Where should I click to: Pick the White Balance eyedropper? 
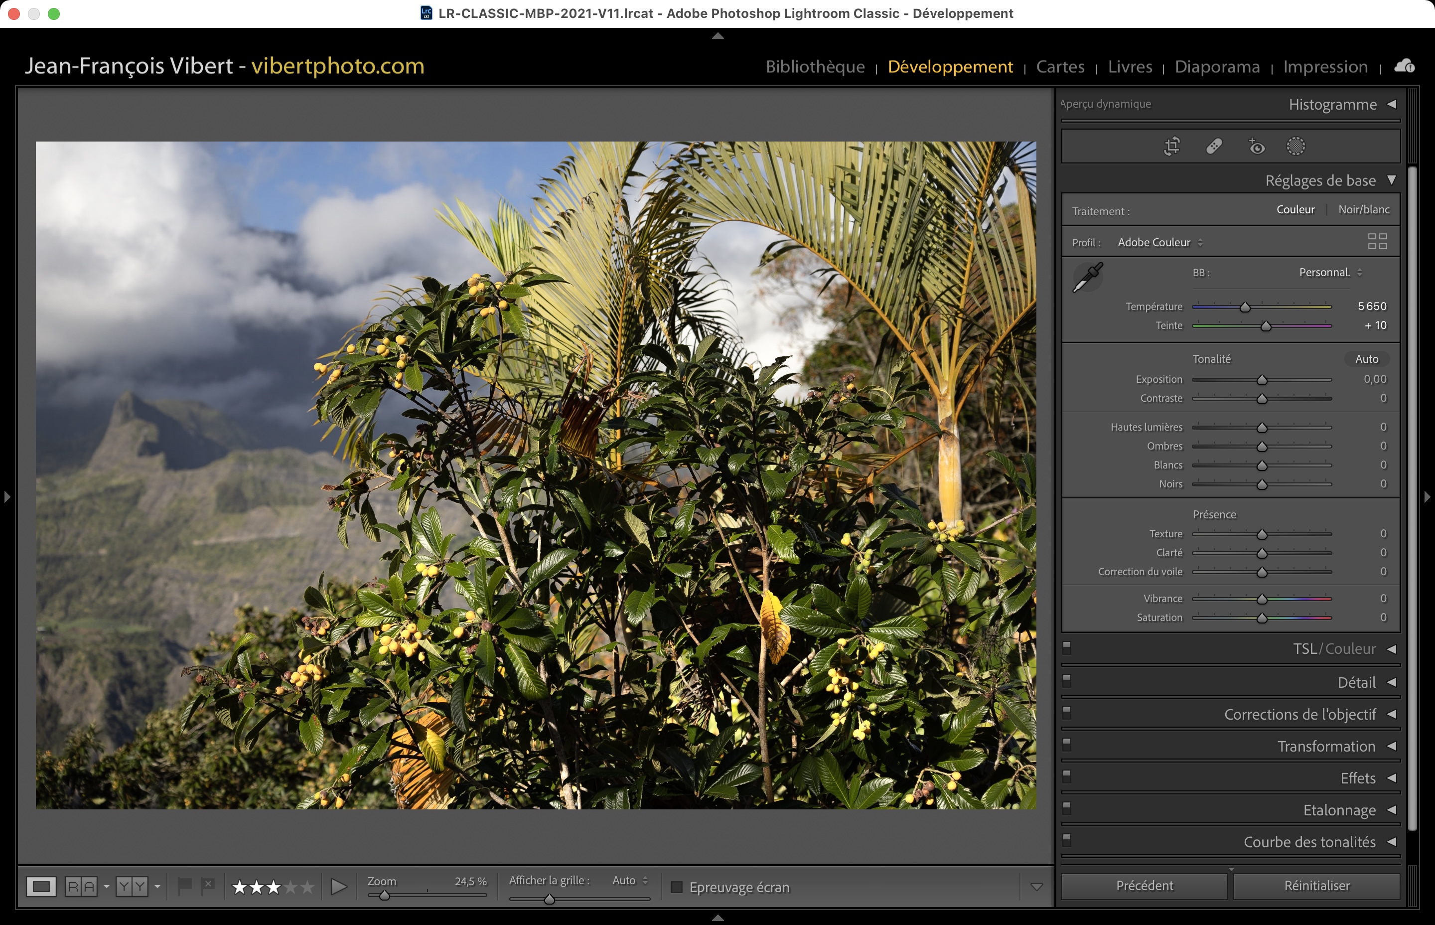click(1087, 278)
